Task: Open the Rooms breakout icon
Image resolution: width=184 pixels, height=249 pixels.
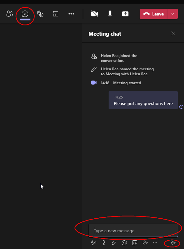Action: coord(56,14)
